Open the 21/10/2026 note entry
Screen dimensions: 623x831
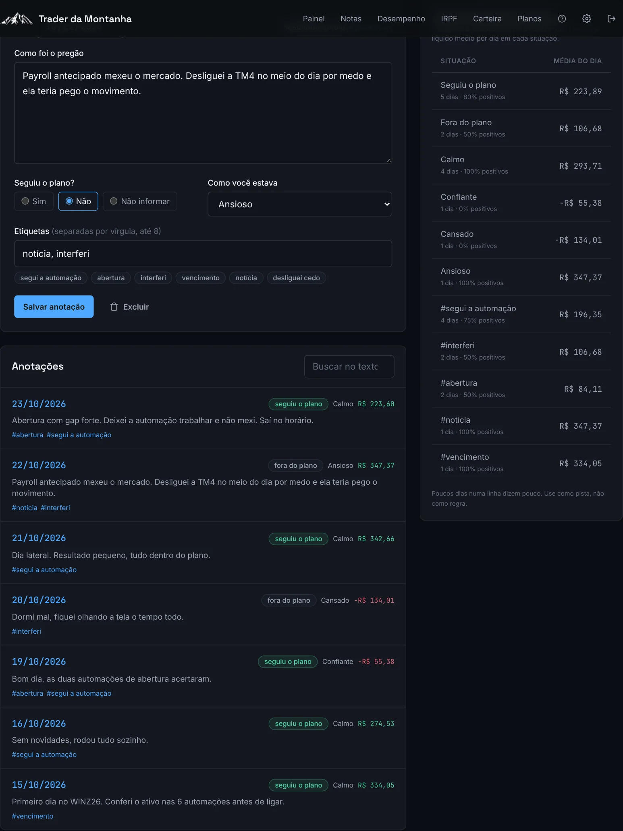(x=203, y=553)
